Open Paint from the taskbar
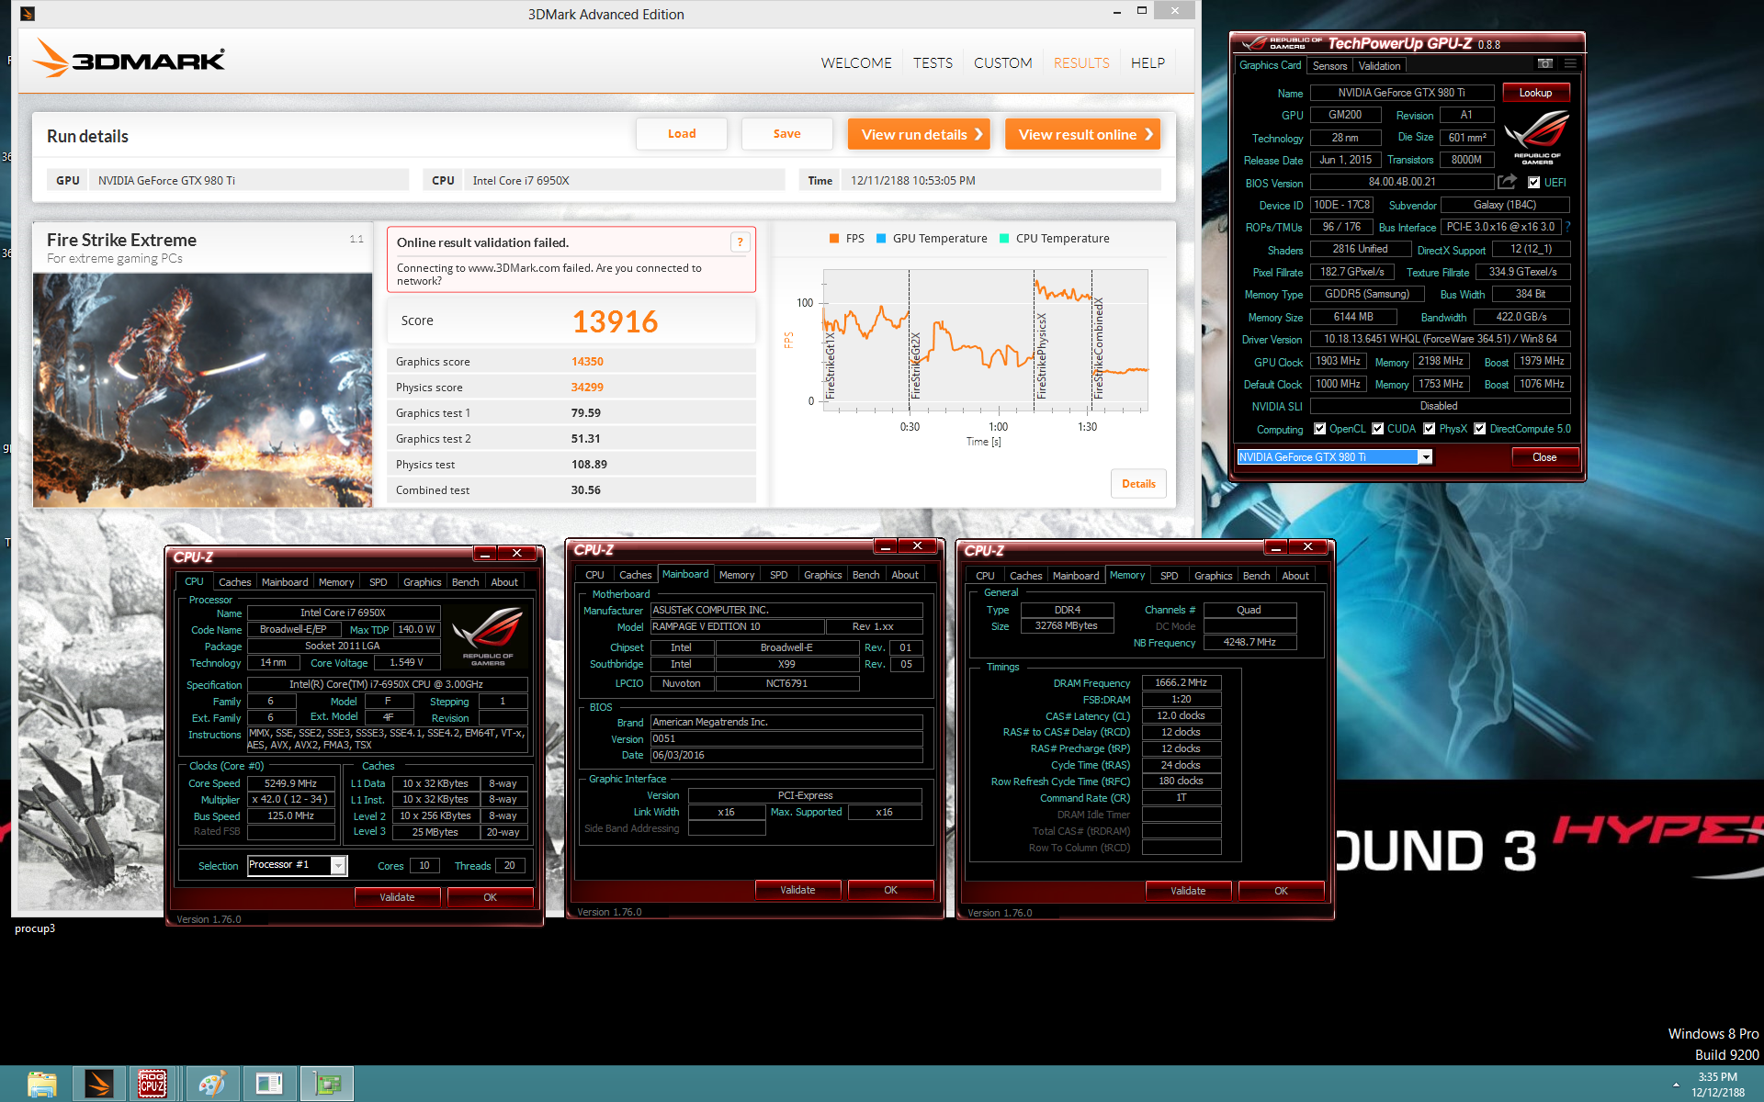The width and height of the screenshot is (1764, 1102). tap(212, 1084)
